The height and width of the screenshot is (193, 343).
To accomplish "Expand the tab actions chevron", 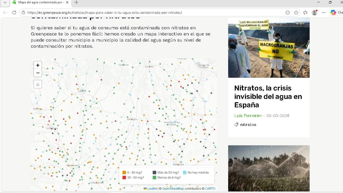I will (5, 2).
